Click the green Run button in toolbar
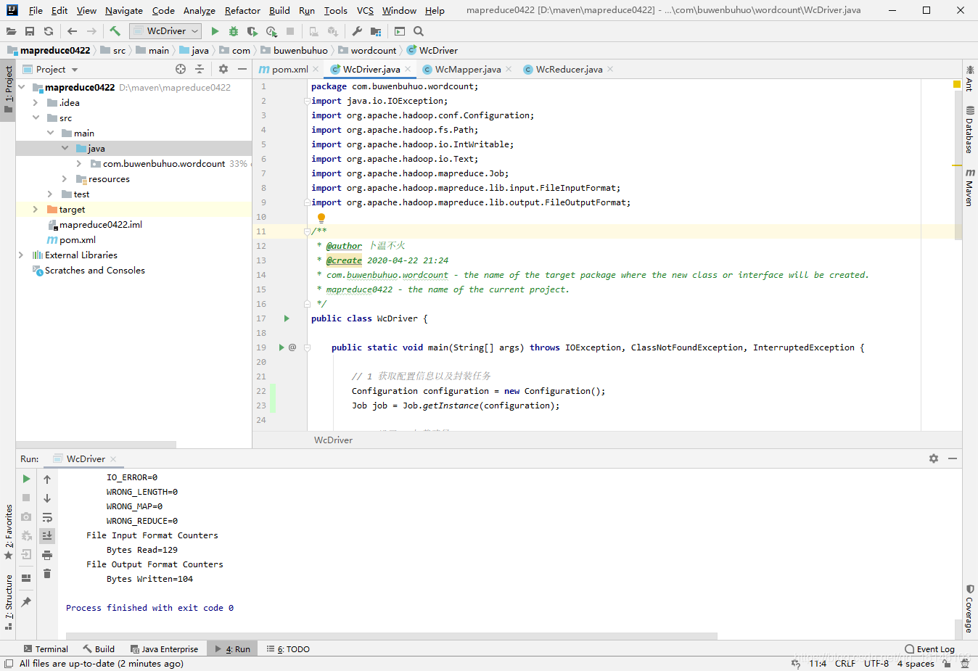This screenshot has height=671, width=978. point(215,31)
